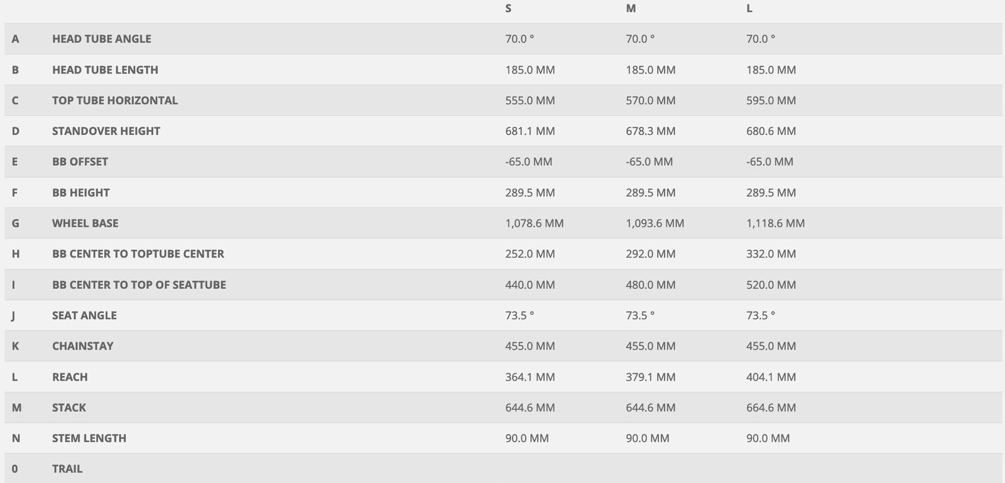This screenshot has width=1005, height=483.
Task: Click the 480.0 MM seattube value
Action: click(650, 285)
